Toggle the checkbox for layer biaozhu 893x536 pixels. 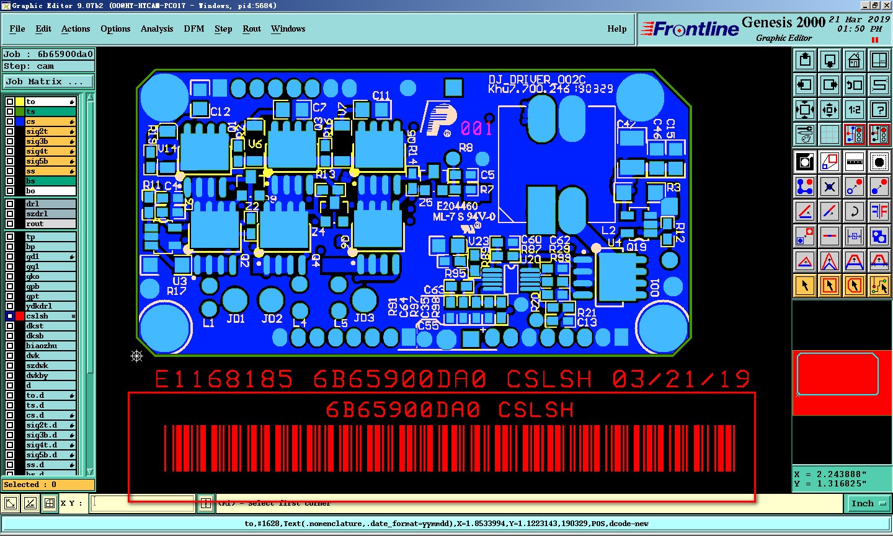[x=10, y=346]
